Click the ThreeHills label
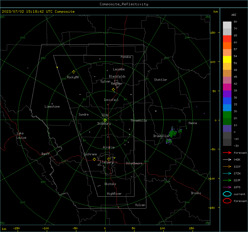The image size is (248, 232). 139,121
